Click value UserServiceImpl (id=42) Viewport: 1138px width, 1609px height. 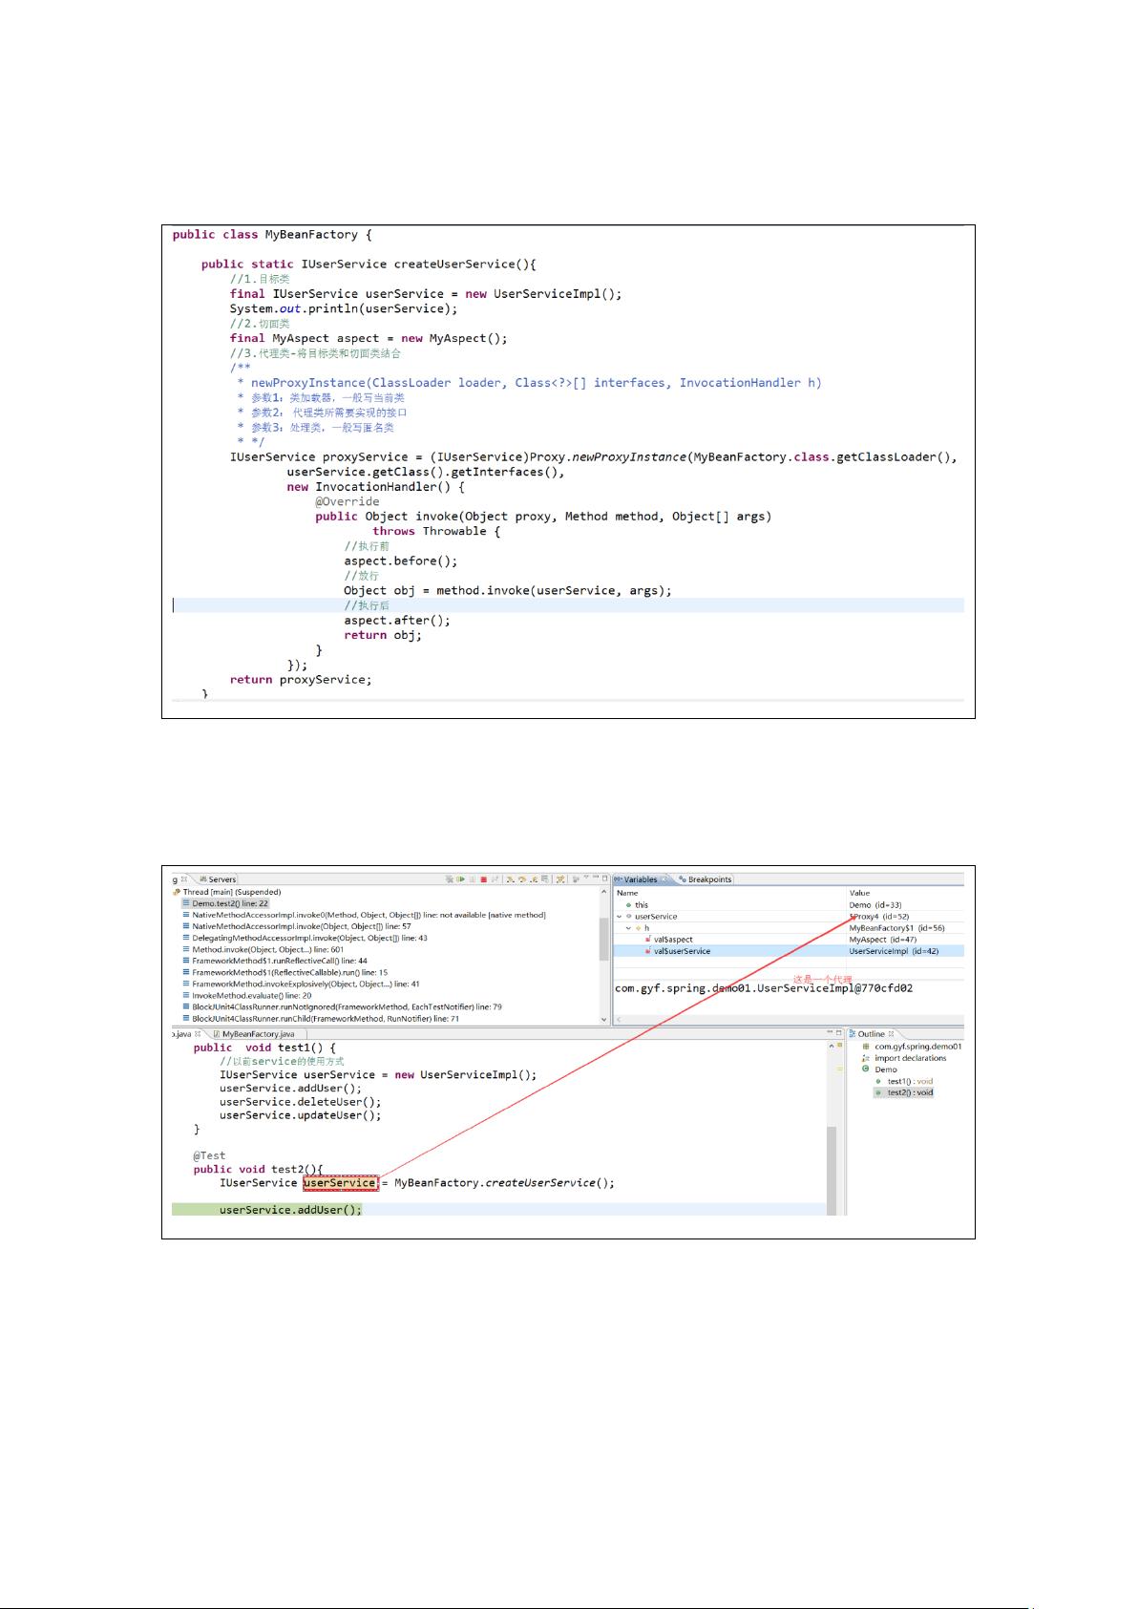[894, 951]
